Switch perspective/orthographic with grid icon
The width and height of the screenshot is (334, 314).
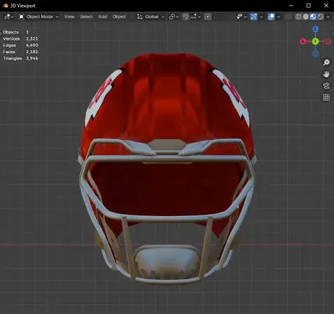326,97
